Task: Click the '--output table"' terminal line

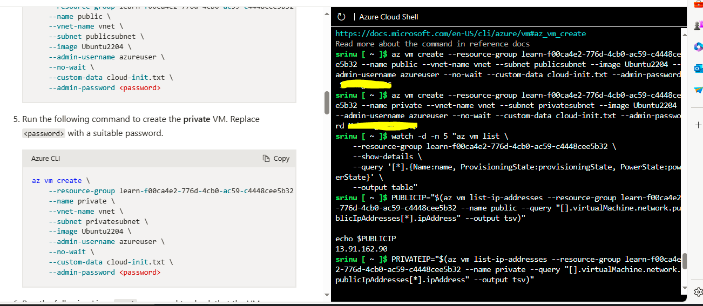Action: click(x=385, y=187)
